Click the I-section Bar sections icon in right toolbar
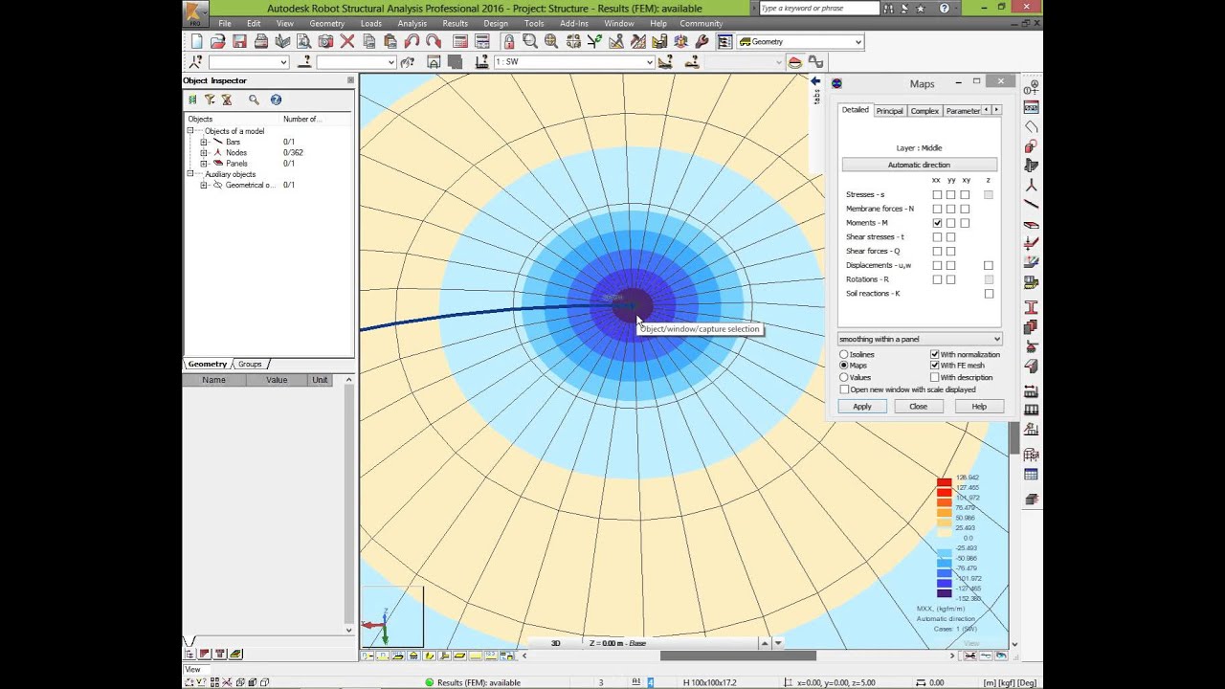The width and height of the screenshot is (1225, 689). [x=1031, y=307]
